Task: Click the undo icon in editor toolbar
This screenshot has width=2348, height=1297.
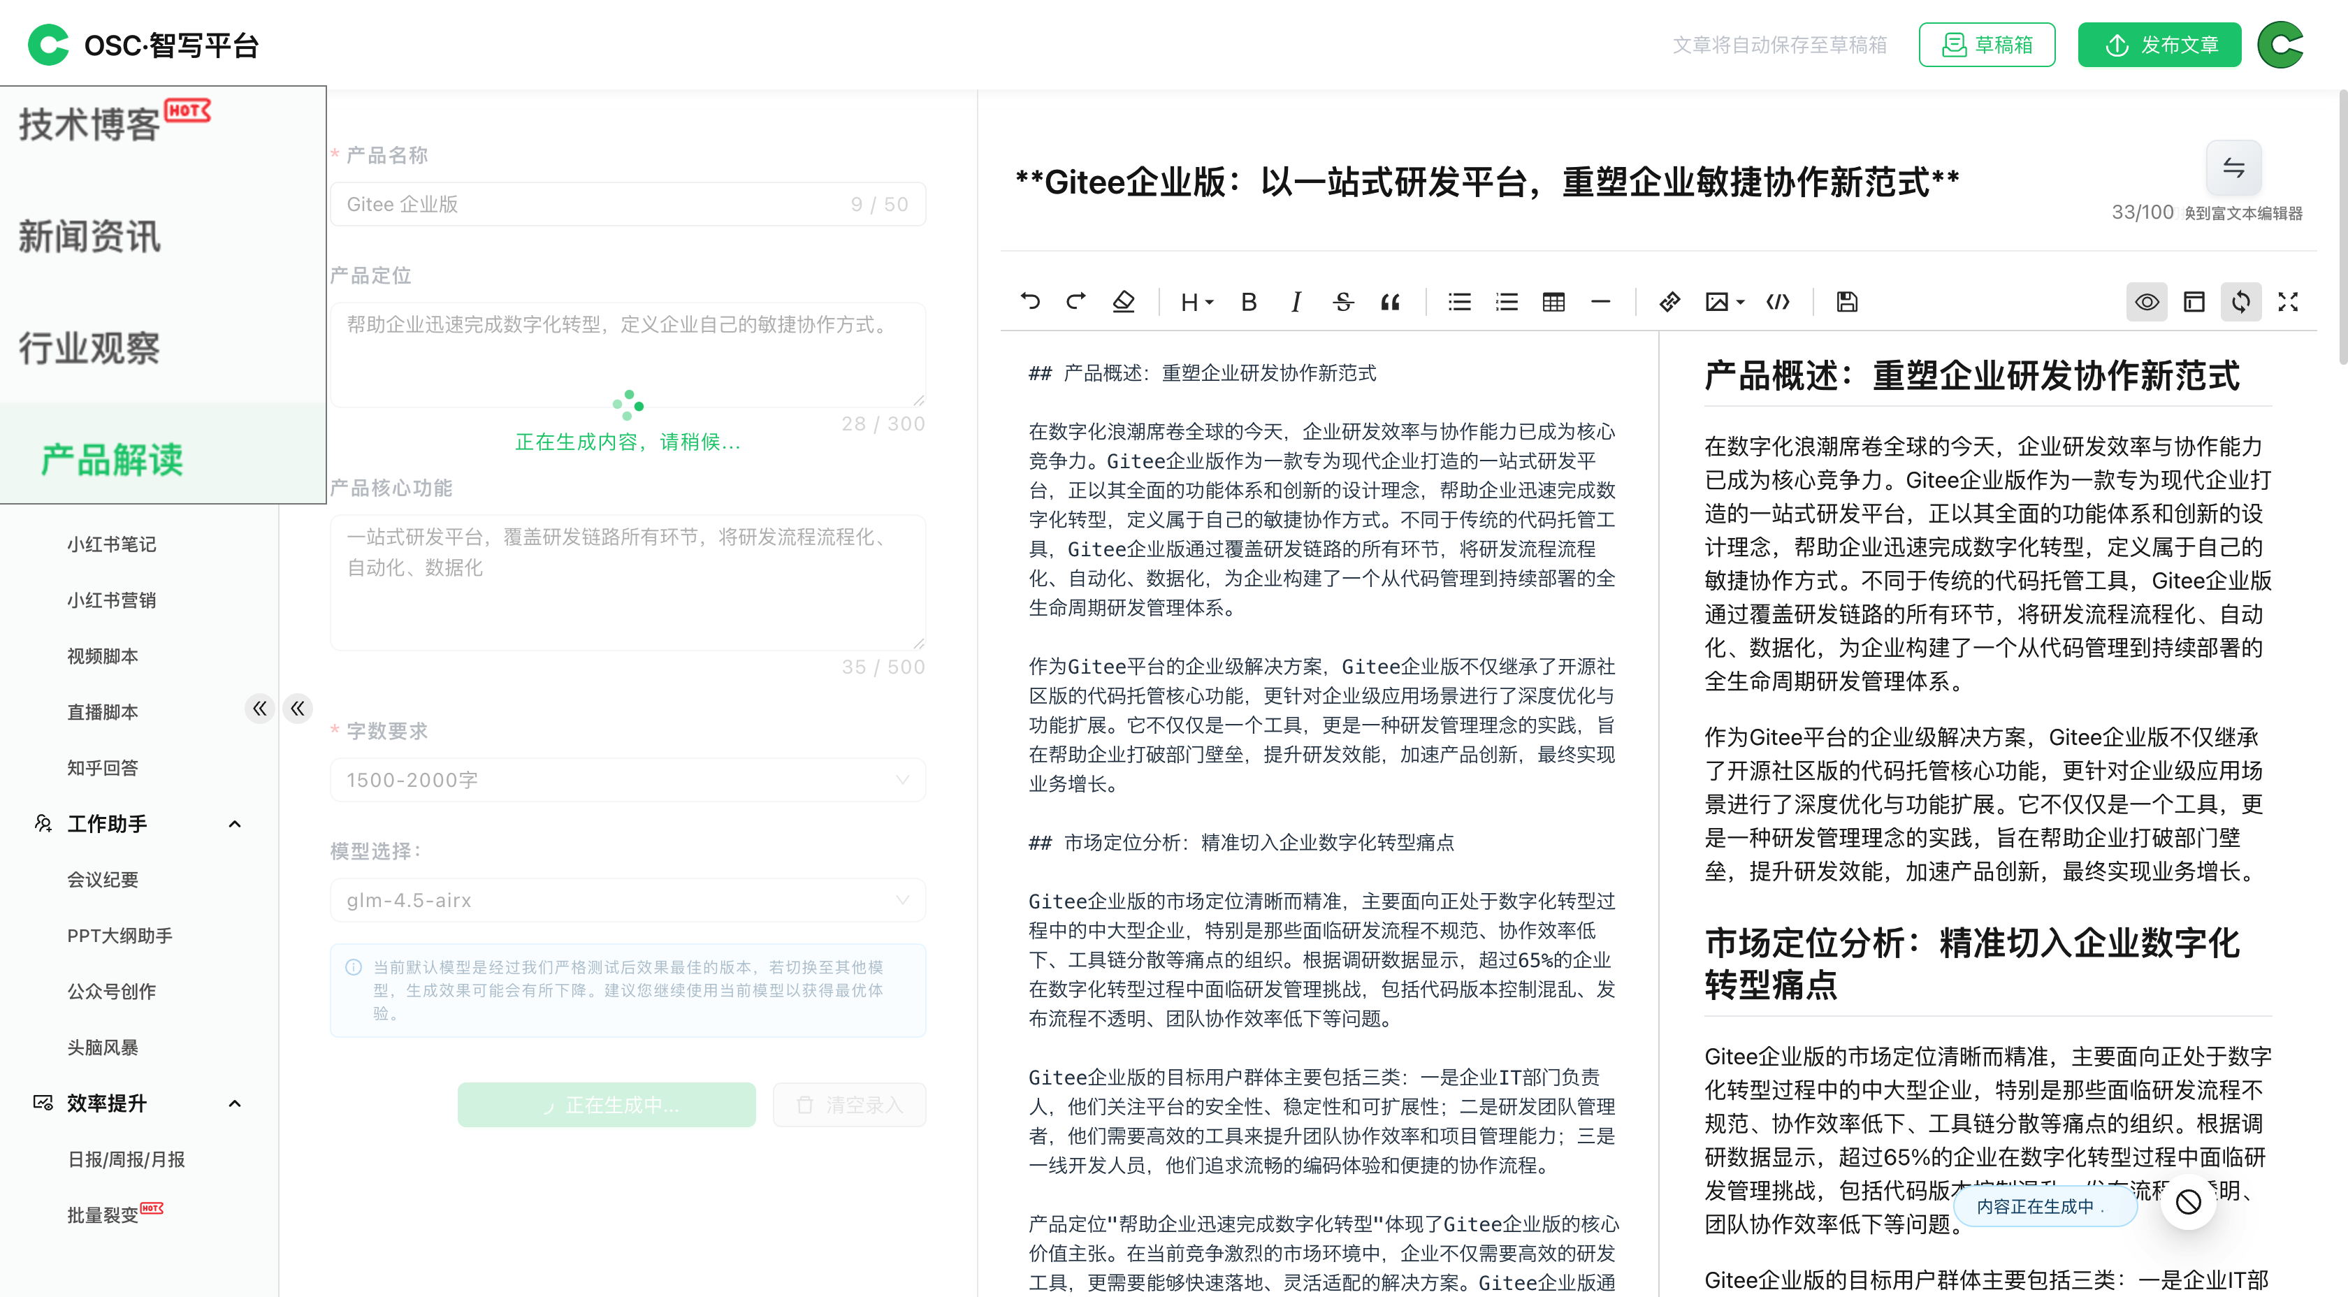Action: (1030, 302)
